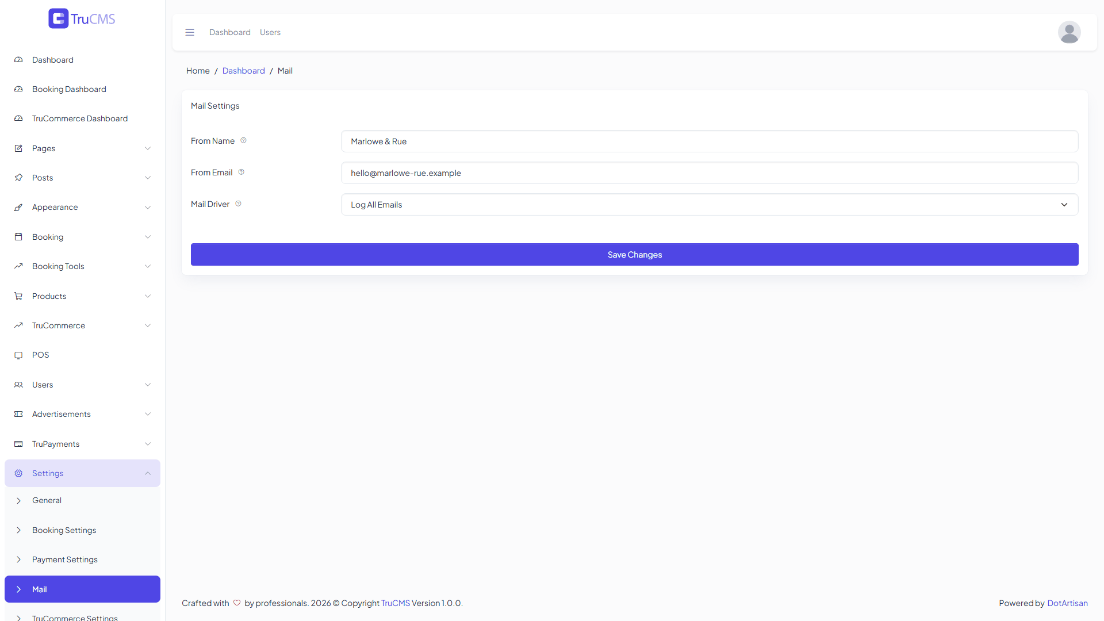The width and height of the screenshot is (1104, 621).
Task: Expand the Advertisements submenu chevron
Action: pos(148,414)
